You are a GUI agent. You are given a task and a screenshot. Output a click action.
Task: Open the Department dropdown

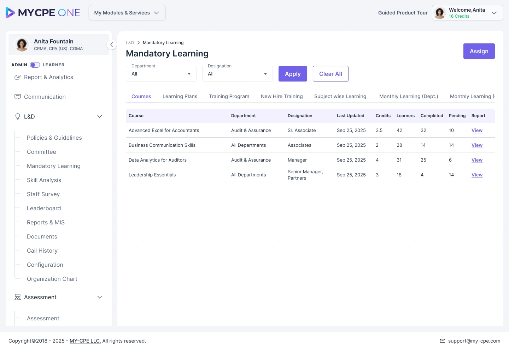161,74
